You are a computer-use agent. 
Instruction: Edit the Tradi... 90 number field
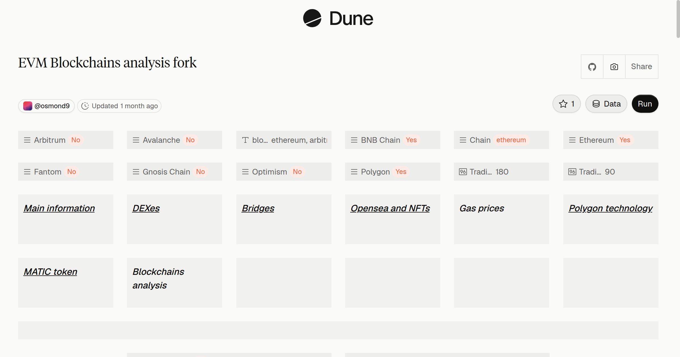coord(611,172)
